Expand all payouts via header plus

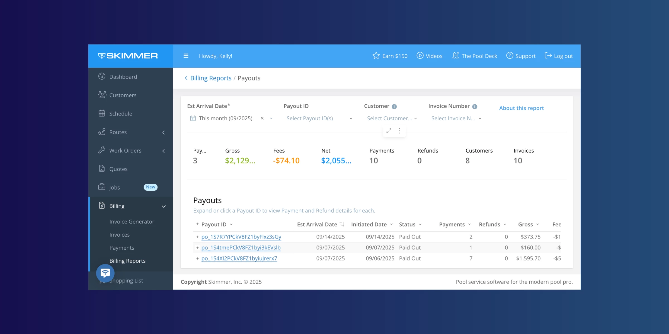pos(197,224)
